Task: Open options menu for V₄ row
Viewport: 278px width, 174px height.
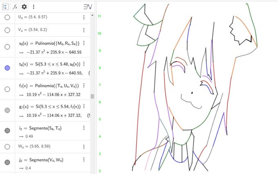Action: click(x=84, y=30)
